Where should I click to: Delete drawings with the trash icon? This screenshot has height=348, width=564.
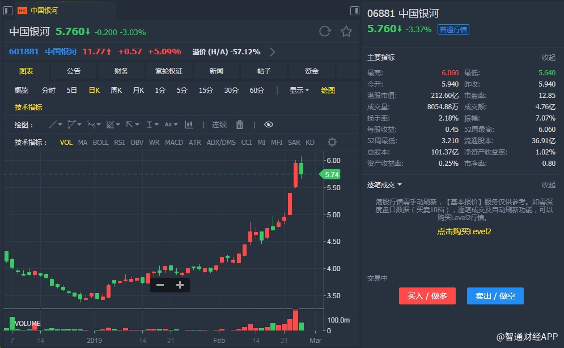(x=240, y=124)
